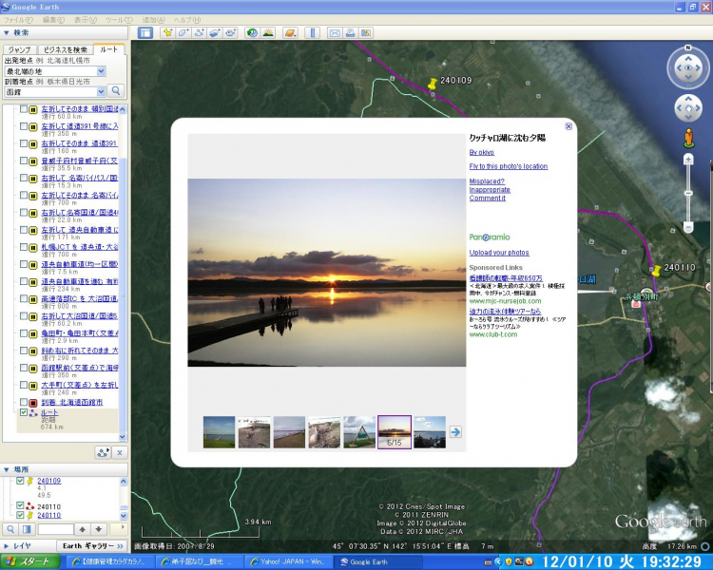Image resolution: width=713 pixels, height=570 pixels.
Task: Open the Earth ギャラリー button
Action: point(92,546)
